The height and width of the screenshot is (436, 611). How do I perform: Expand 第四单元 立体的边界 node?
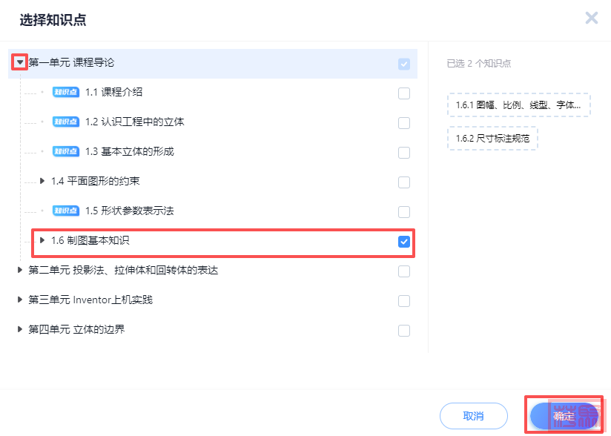pos(20,329)
